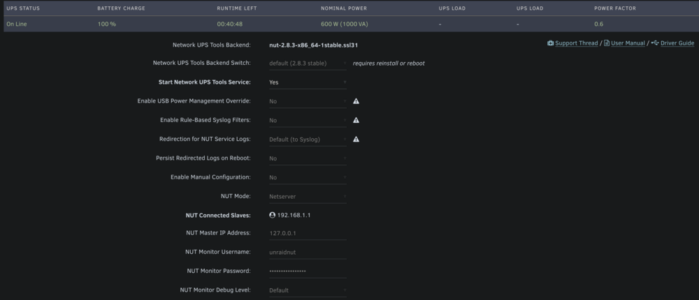Click warning icon next to USB Power Management Override
699x300 pixels.
pos(356,101)
